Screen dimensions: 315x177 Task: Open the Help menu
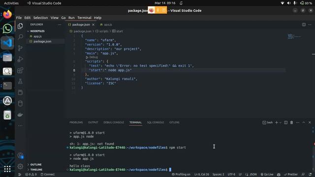[x=97, y=18]
